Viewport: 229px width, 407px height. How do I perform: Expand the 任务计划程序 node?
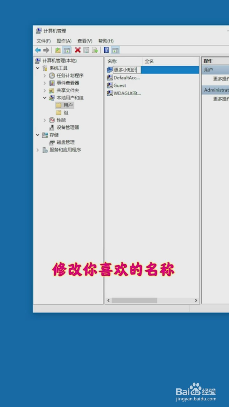pos(45,75)
